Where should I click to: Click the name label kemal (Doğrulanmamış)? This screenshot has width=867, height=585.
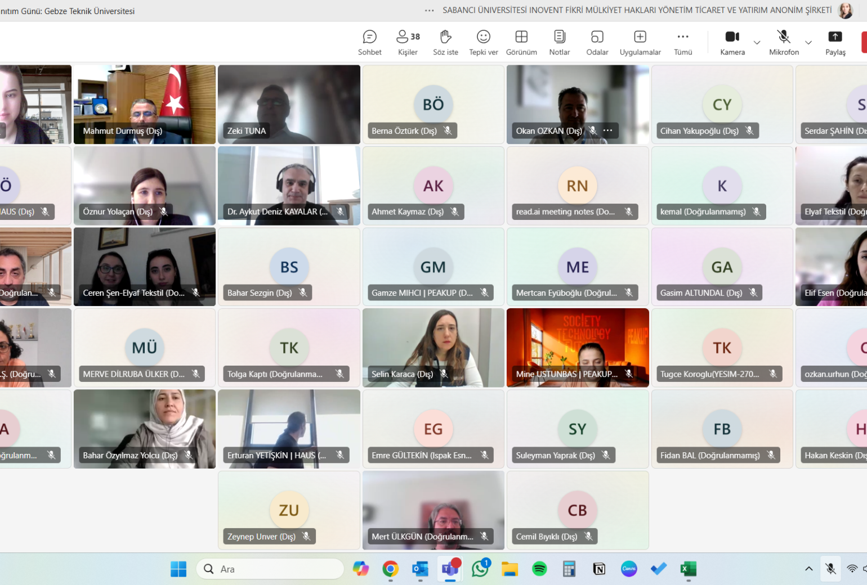(x=703, y=211)
